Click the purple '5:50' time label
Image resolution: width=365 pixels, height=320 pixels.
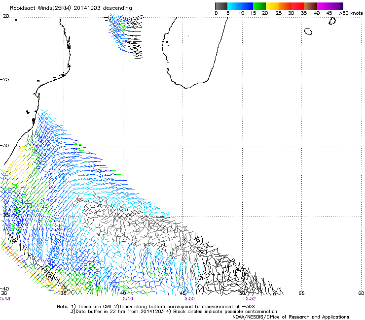(189, 299)
